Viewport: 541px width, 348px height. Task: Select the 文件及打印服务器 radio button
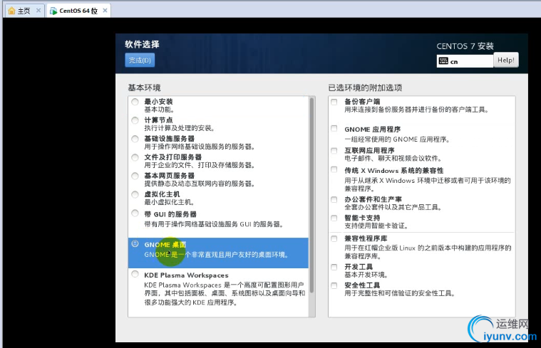pos(135,157)
